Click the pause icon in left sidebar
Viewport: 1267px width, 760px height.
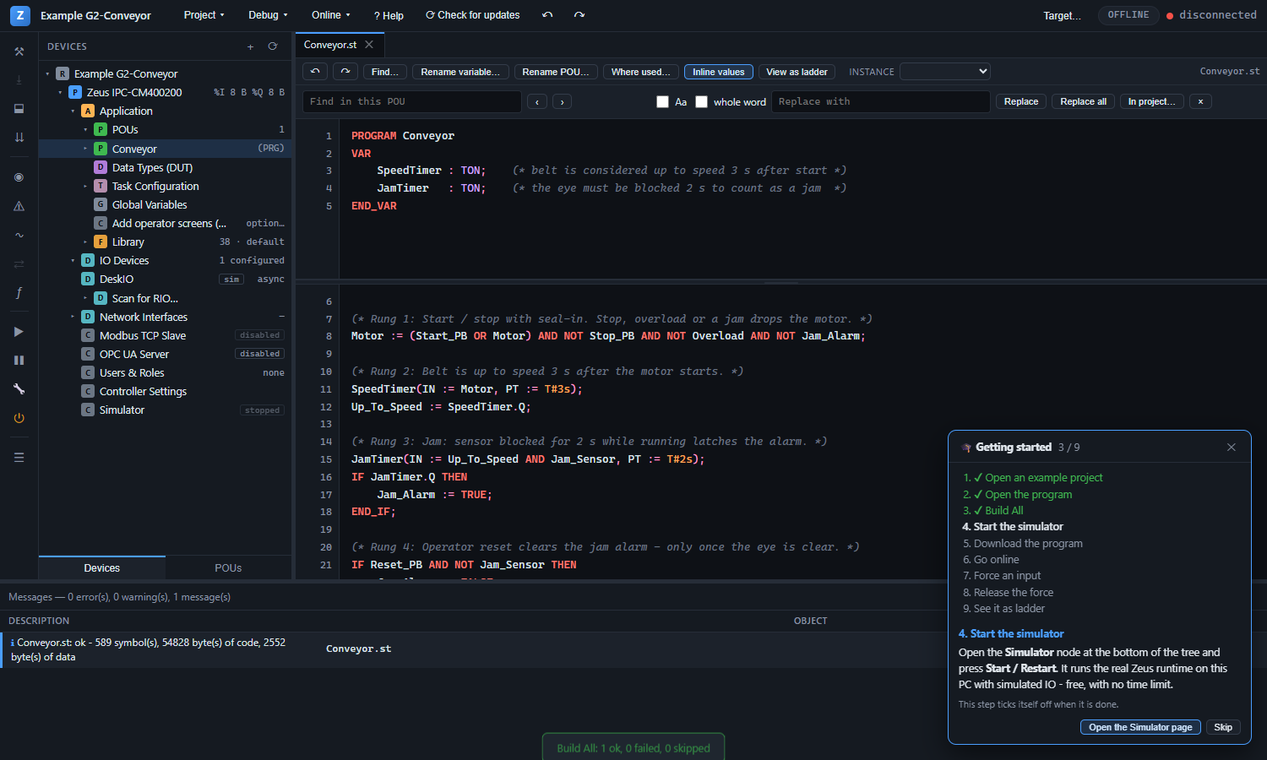(x=19, y=361)
